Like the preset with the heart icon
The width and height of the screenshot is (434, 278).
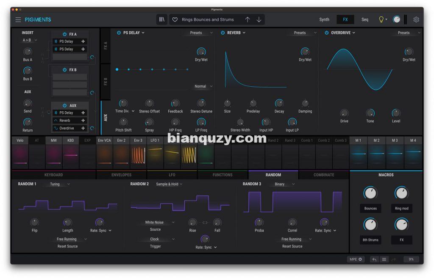coord(175,19)
